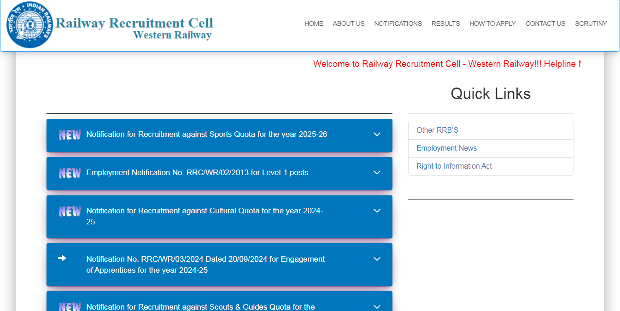This screenshot has height=311, width=620.
Task: Navigate to CONTACT US
Action: (x=545, y=23)
